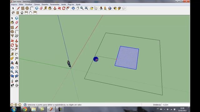This screenshot has height=112, width=200.
Task: Select the Orbit tool in top toolbar
Action: (x=73, y=8)
